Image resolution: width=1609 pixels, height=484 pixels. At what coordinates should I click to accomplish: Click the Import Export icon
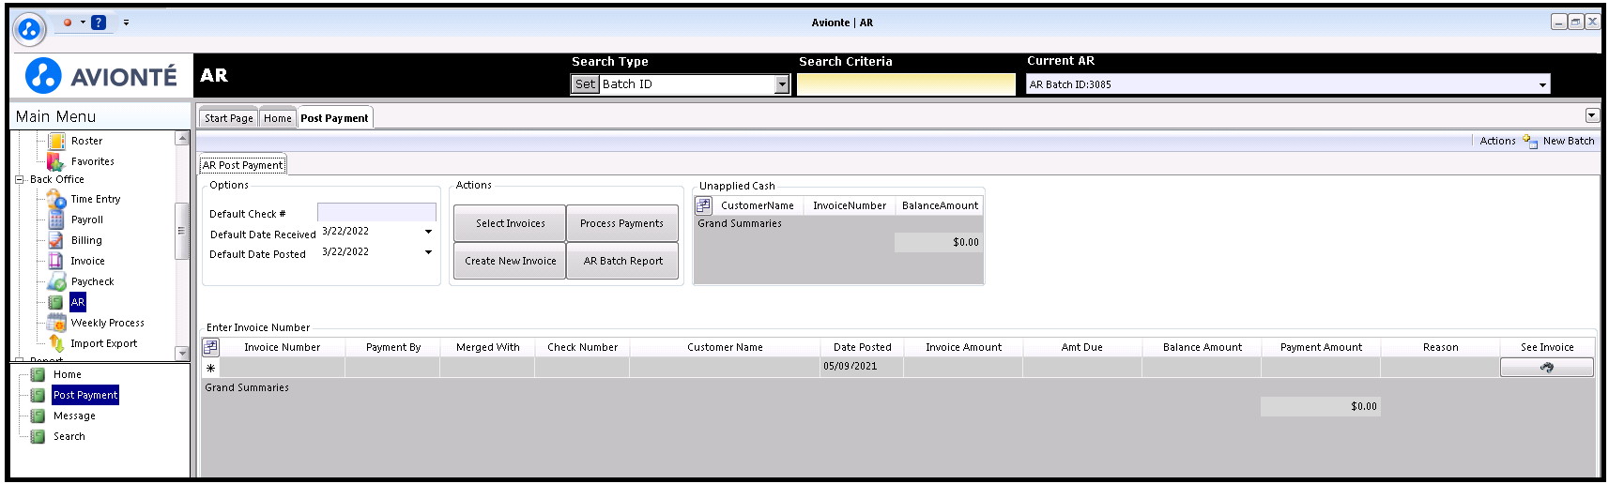pos(56,343)
